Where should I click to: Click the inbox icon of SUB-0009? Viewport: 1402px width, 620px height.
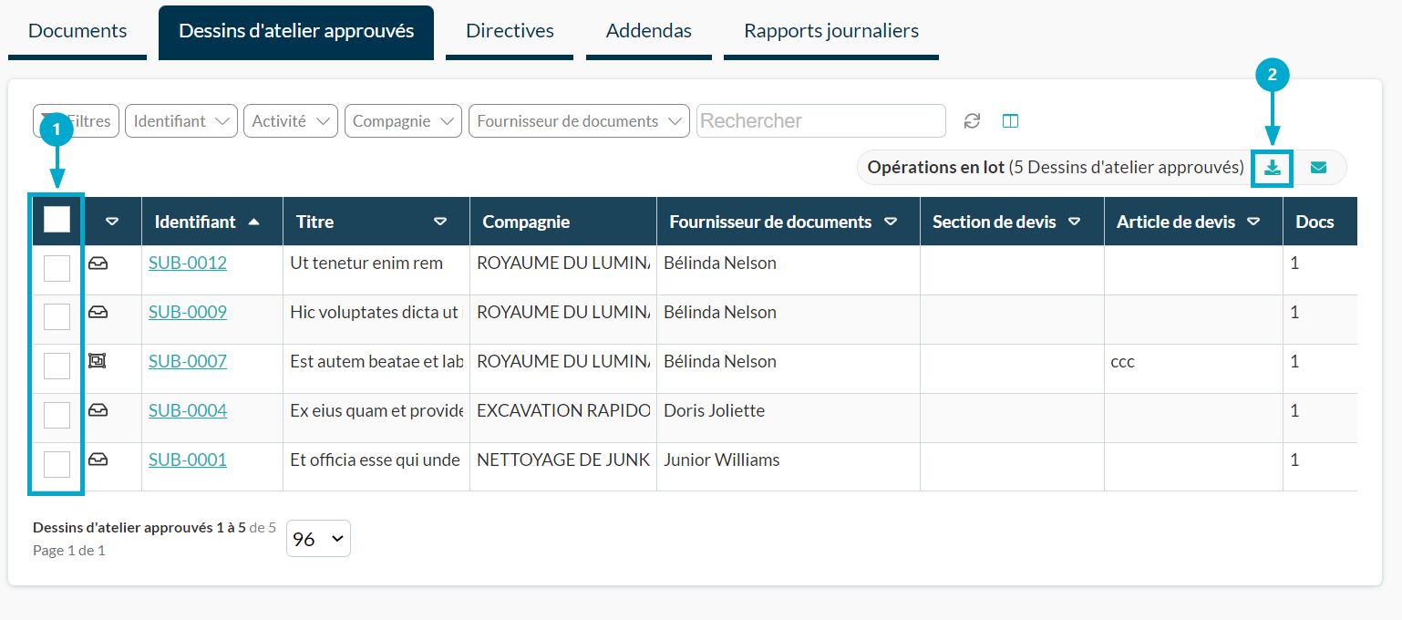tap(98, 312)
